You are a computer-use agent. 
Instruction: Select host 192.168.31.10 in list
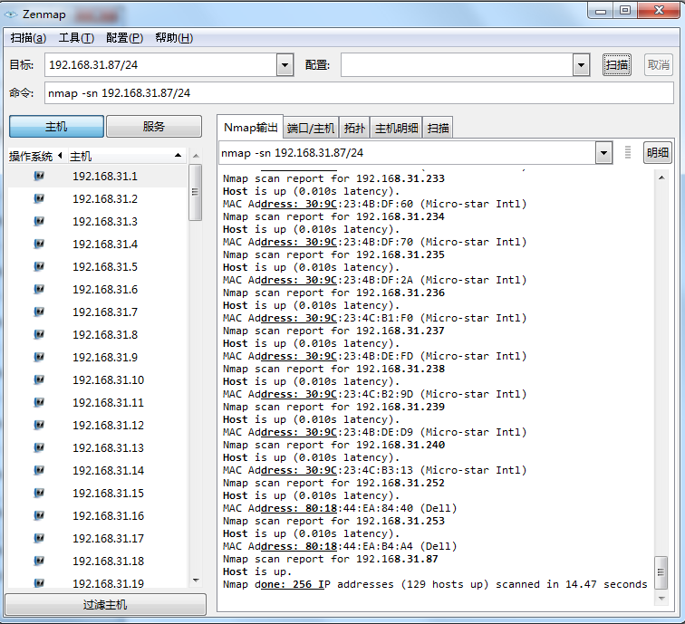pos(97,379)
